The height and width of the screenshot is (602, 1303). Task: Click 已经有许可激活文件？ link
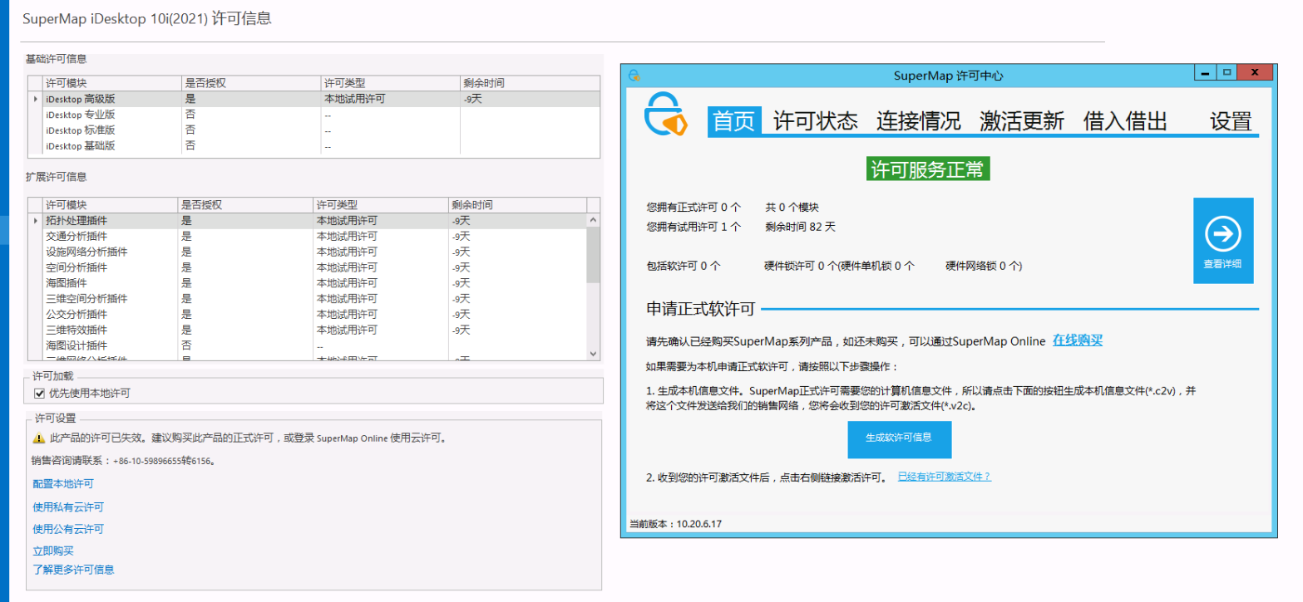pos(945,477)
